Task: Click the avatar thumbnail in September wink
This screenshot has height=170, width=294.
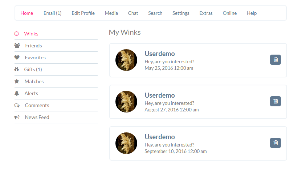Action: (126, 143)
